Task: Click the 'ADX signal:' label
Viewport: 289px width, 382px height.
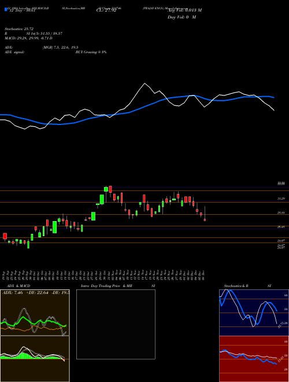Action: [14, 52]
